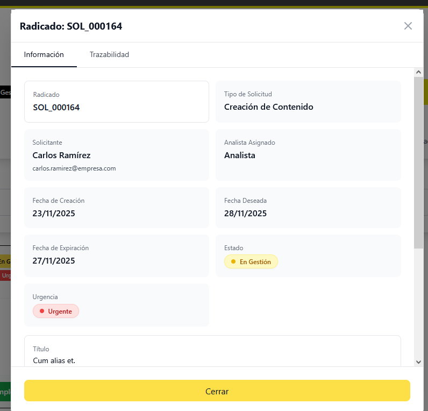
Task: Click the Título text field
Action: pyautogui.click(x=212, y=355)
